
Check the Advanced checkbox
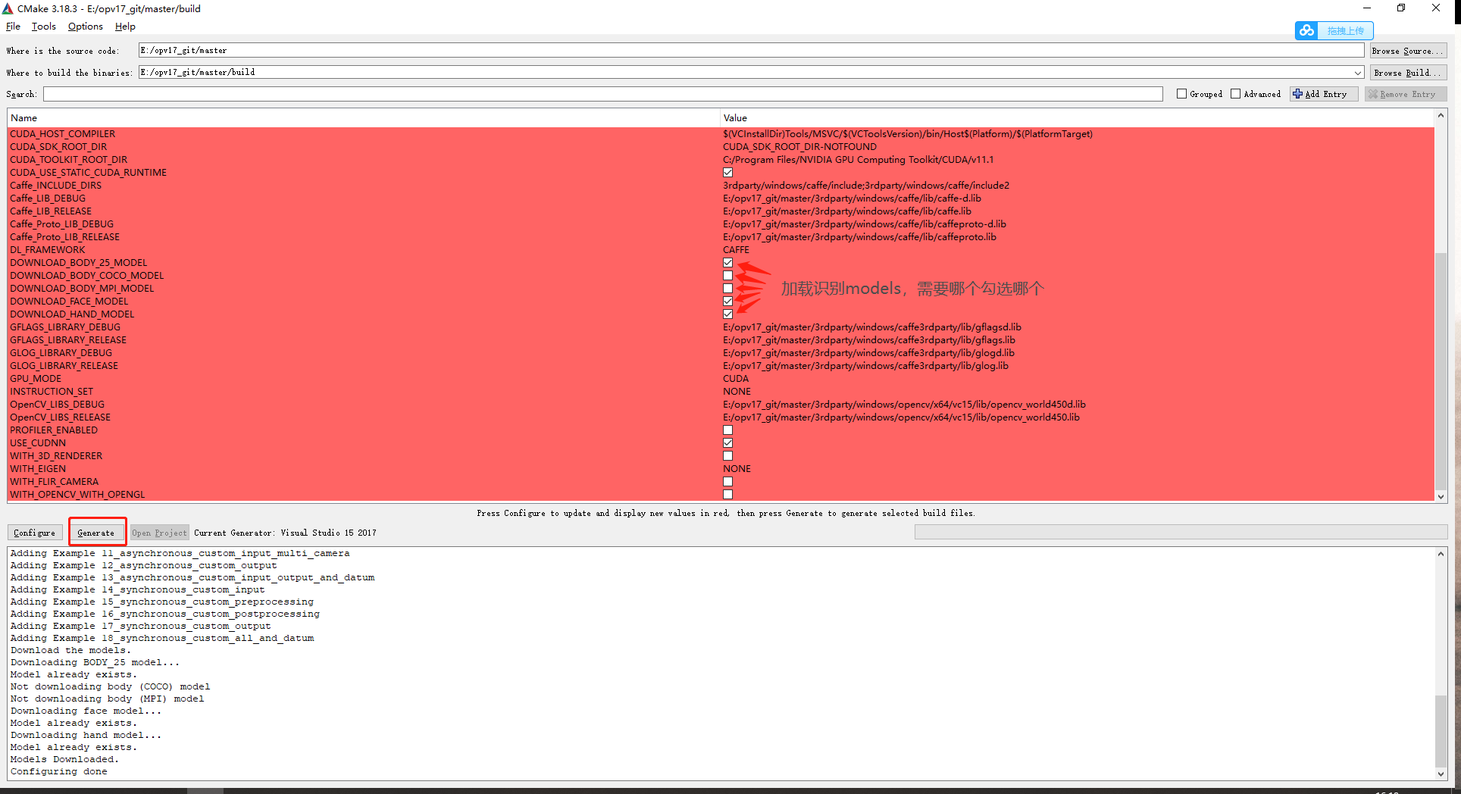click(x=1235, y=93)
